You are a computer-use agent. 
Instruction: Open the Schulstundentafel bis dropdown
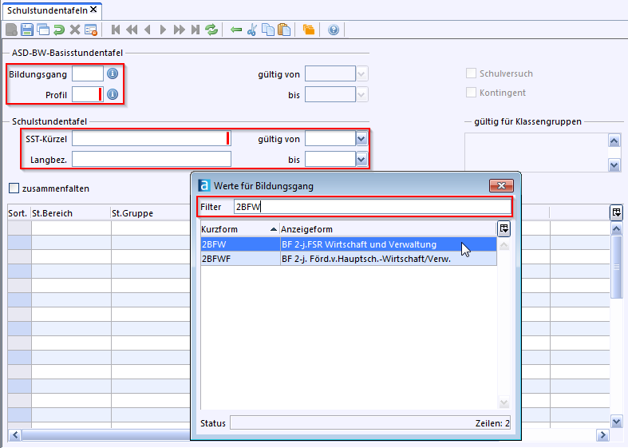tap(361, 160)
